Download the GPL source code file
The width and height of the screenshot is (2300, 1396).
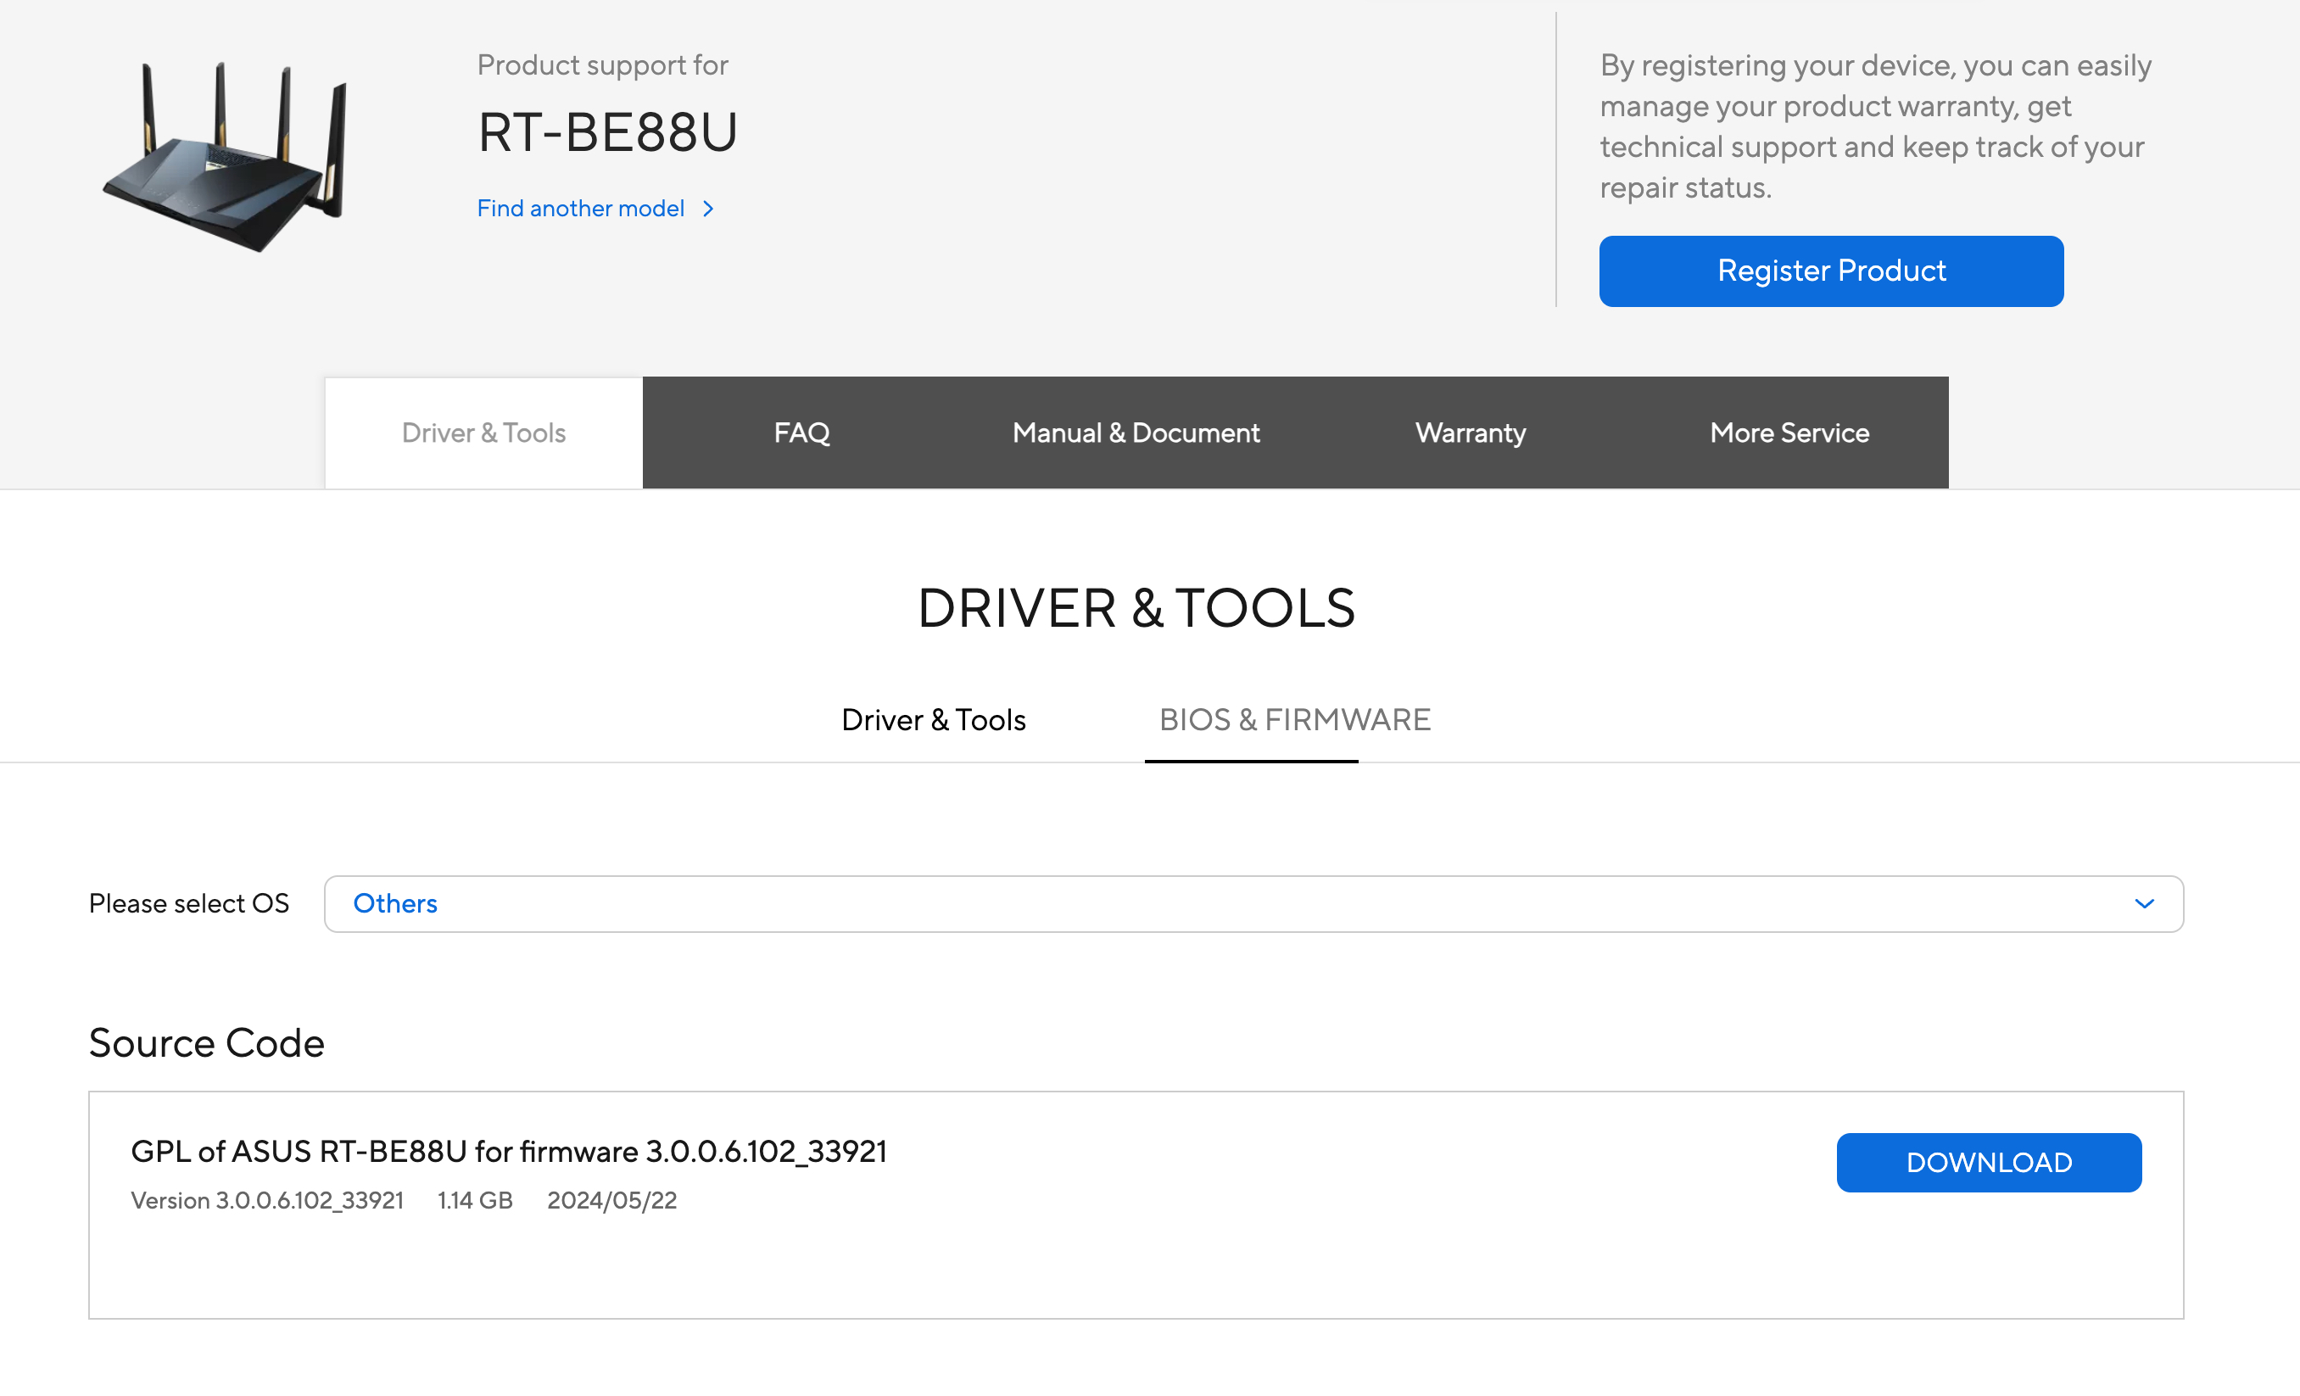[1988, 1162]
